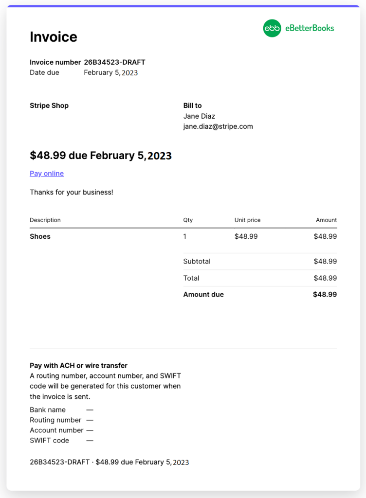Click the SWIFT code field label
366x498 pixels.
tap(49, 441)
